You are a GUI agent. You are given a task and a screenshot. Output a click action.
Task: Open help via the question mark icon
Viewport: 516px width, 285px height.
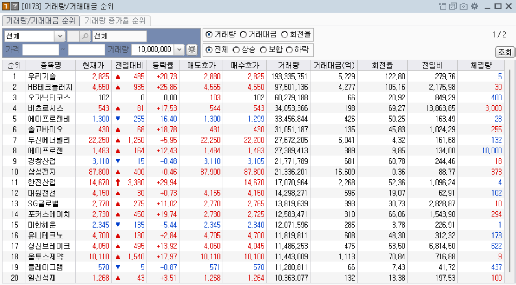pyautogui.click(x=15, y=6)
